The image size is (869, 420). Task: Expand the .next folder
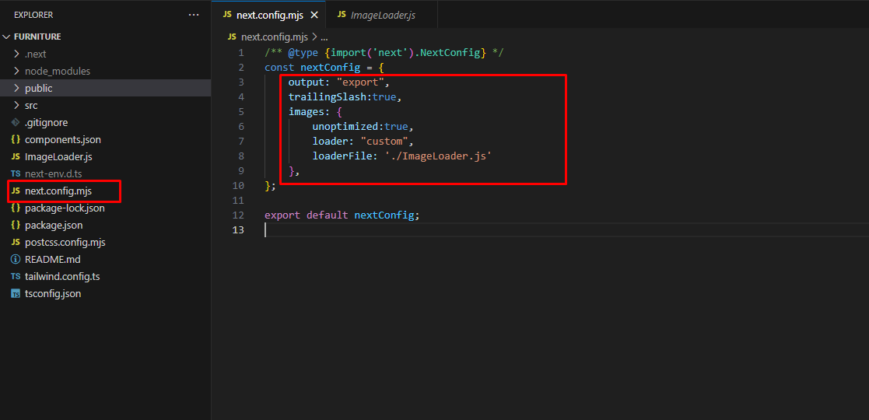[x=17, y=54]
